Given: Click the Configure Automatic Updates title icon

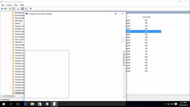Looking at the screenshot, I should tap(27, 14).
